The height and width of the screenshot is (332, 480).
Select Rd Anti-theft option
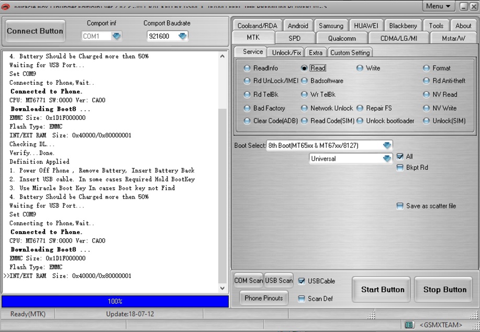(444, 81)
